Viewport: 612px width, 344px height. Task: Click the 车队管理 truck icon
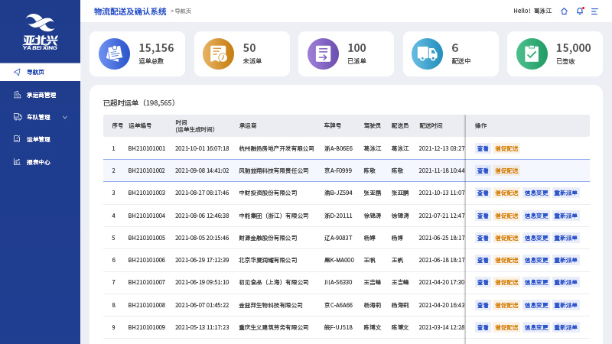pyautogui.click(x=18, y=117)
